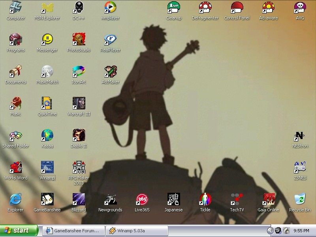Select the Japanese kanji icon

[x=173, y=199]
